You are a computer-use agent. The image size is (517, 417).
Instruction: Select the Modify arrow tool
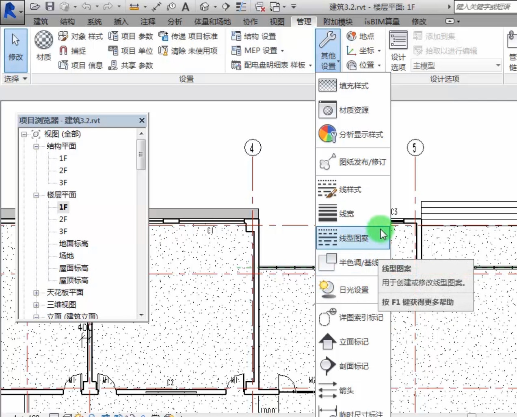(x=15, y=50)
